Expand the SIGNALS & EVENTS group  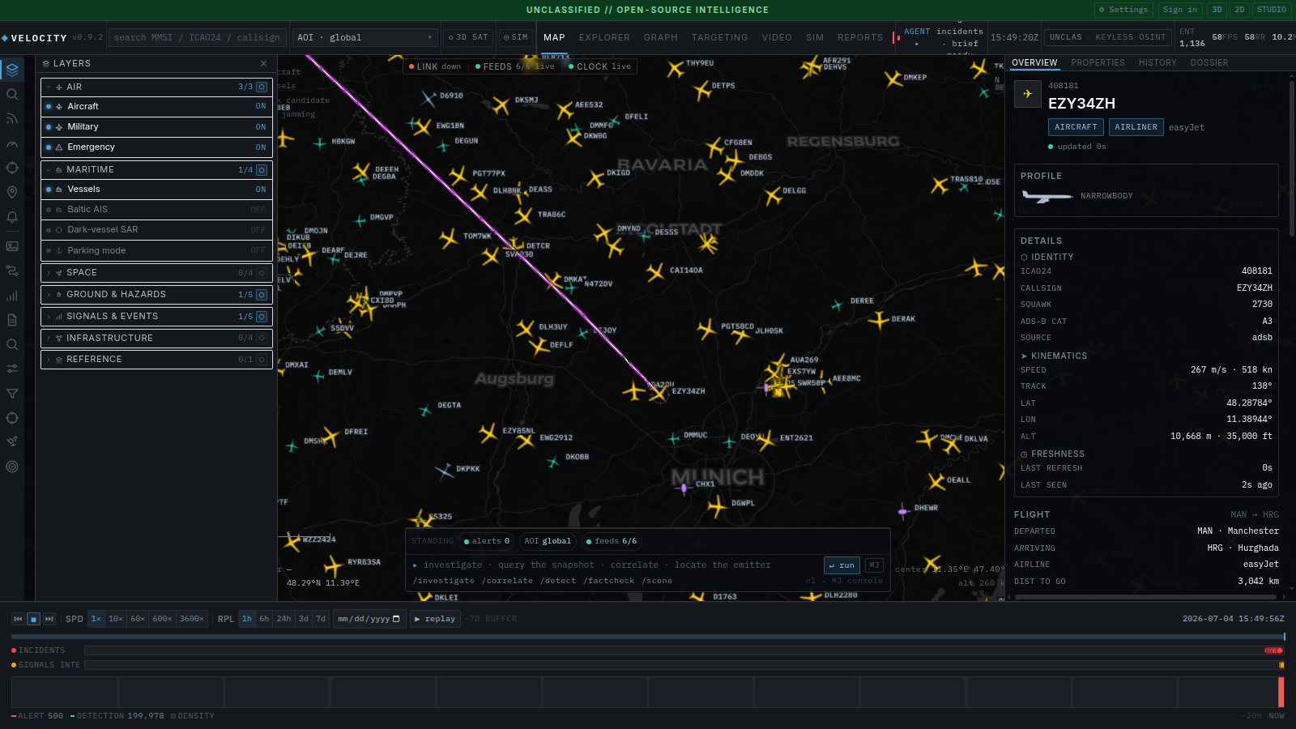49,317
